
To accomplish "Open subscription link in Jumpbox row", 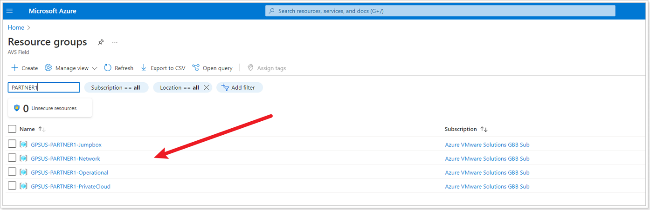I will click(x=487, y=144).
